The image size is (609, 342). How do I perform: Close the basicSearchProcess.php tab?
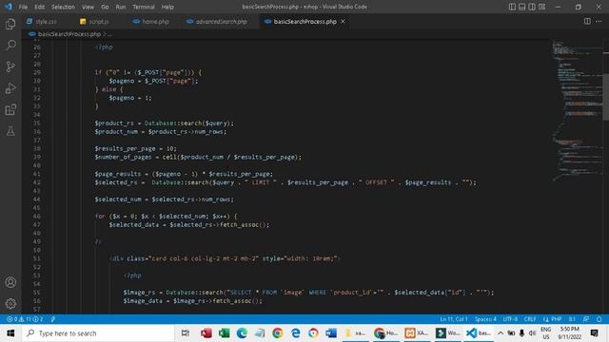tap(343, 21)
